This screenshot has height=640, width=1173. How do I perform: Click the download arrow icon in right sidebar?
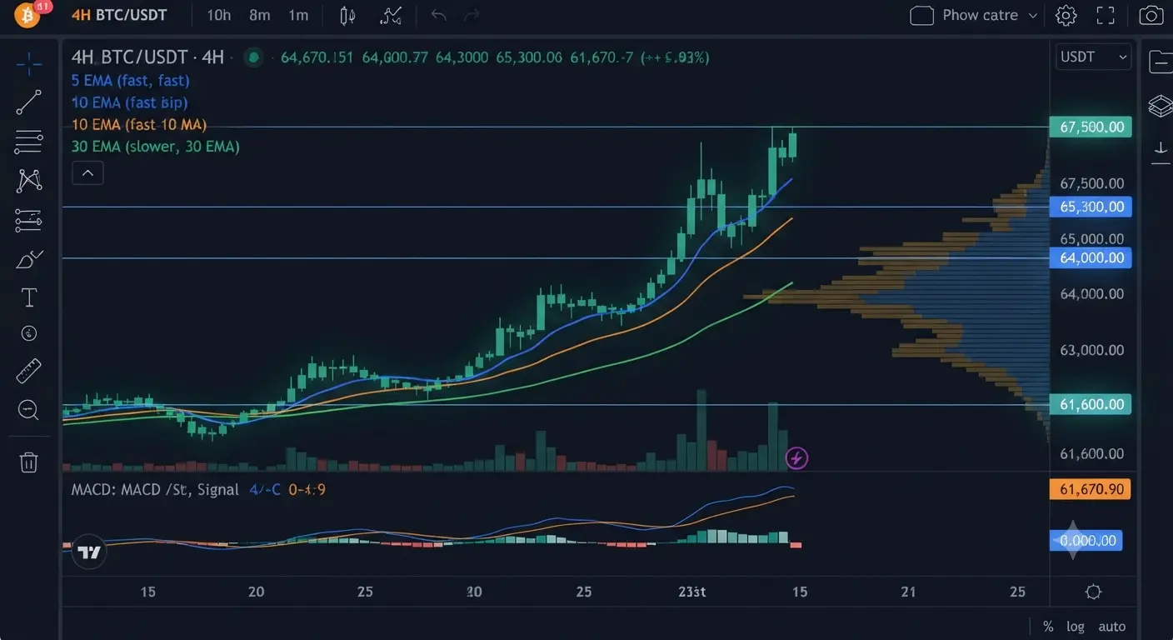tap(1161, 151)
